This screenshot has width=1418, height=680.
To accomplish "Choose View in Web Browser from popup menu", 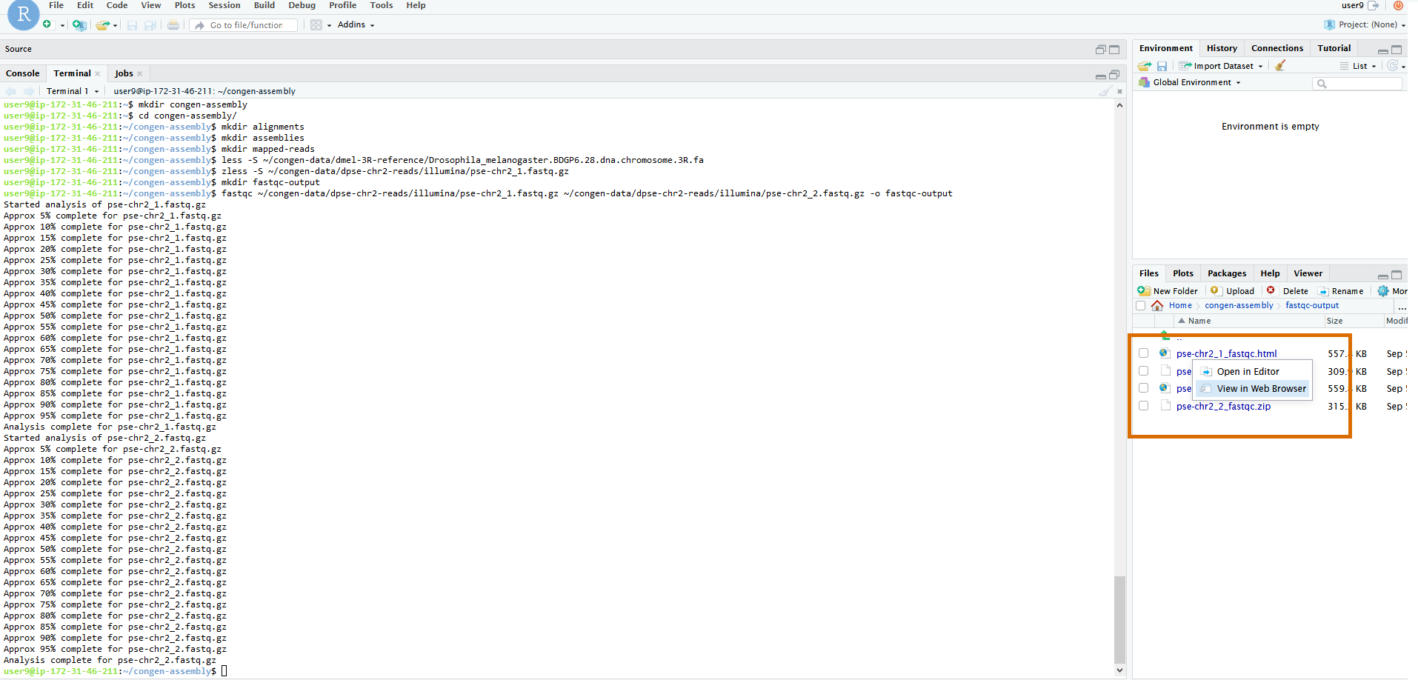I will tap(1260, 389).
